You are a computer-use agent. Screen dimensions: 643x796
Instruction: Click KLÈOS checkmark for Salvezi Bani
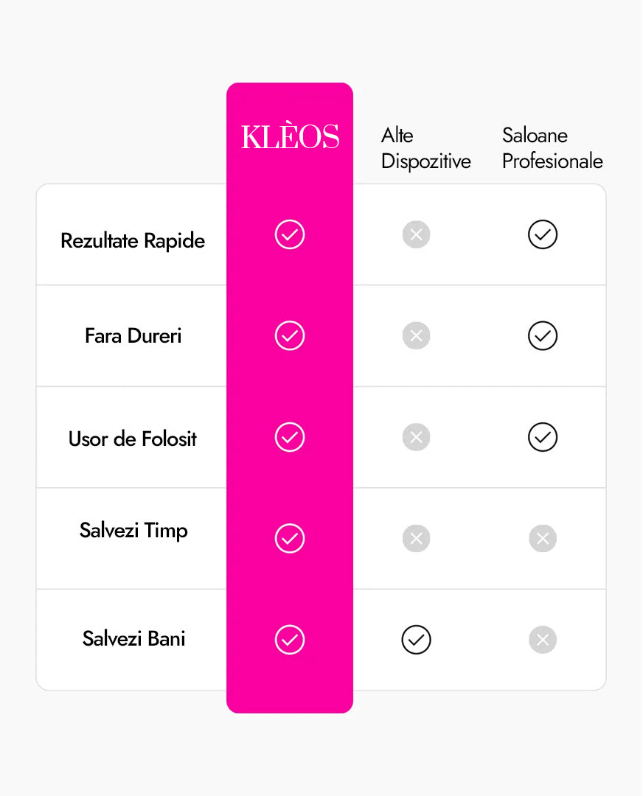pos(290,640)
